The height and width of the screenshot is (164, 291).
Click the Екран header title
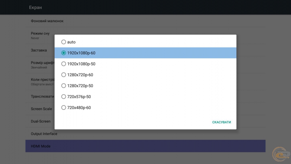(x=35, y=7)
